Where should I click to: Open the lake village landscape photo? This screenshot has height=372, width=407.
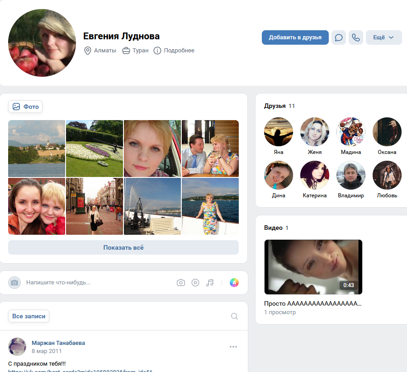pyautogui.click(x=37, y=149)
